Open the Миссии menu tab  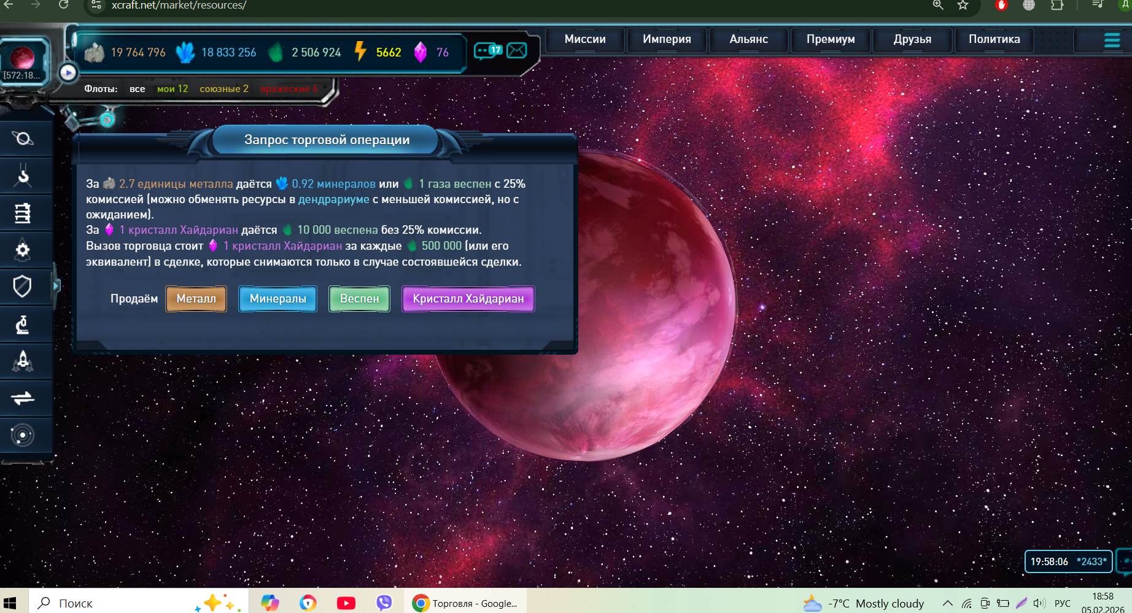coord(585,39)
